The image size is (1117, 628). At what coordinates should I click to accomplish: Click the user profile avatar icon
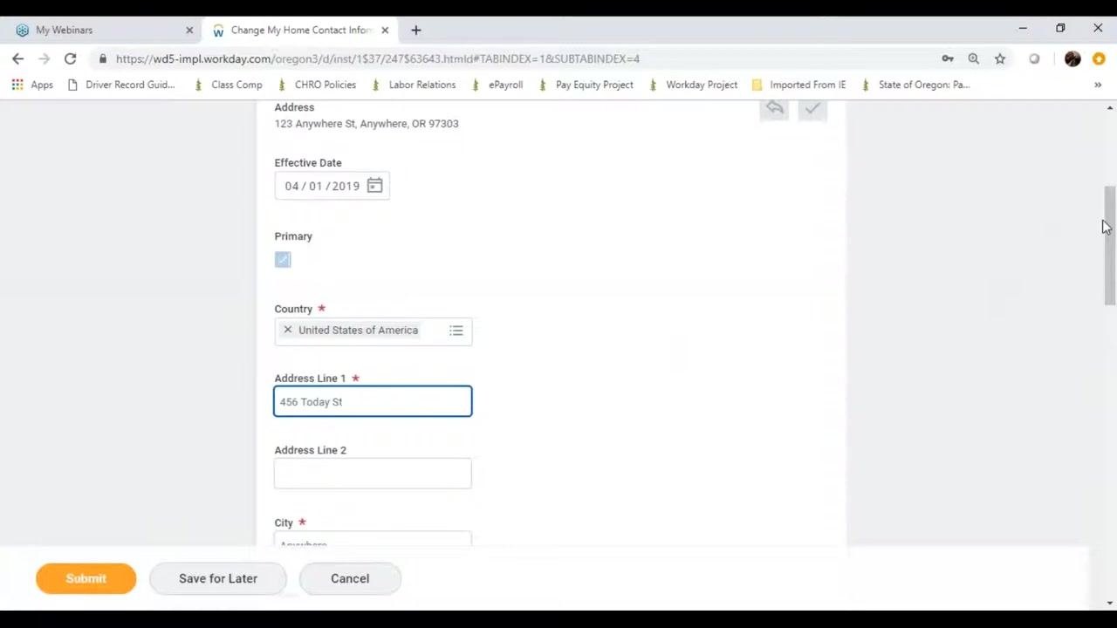[1072, 58]
